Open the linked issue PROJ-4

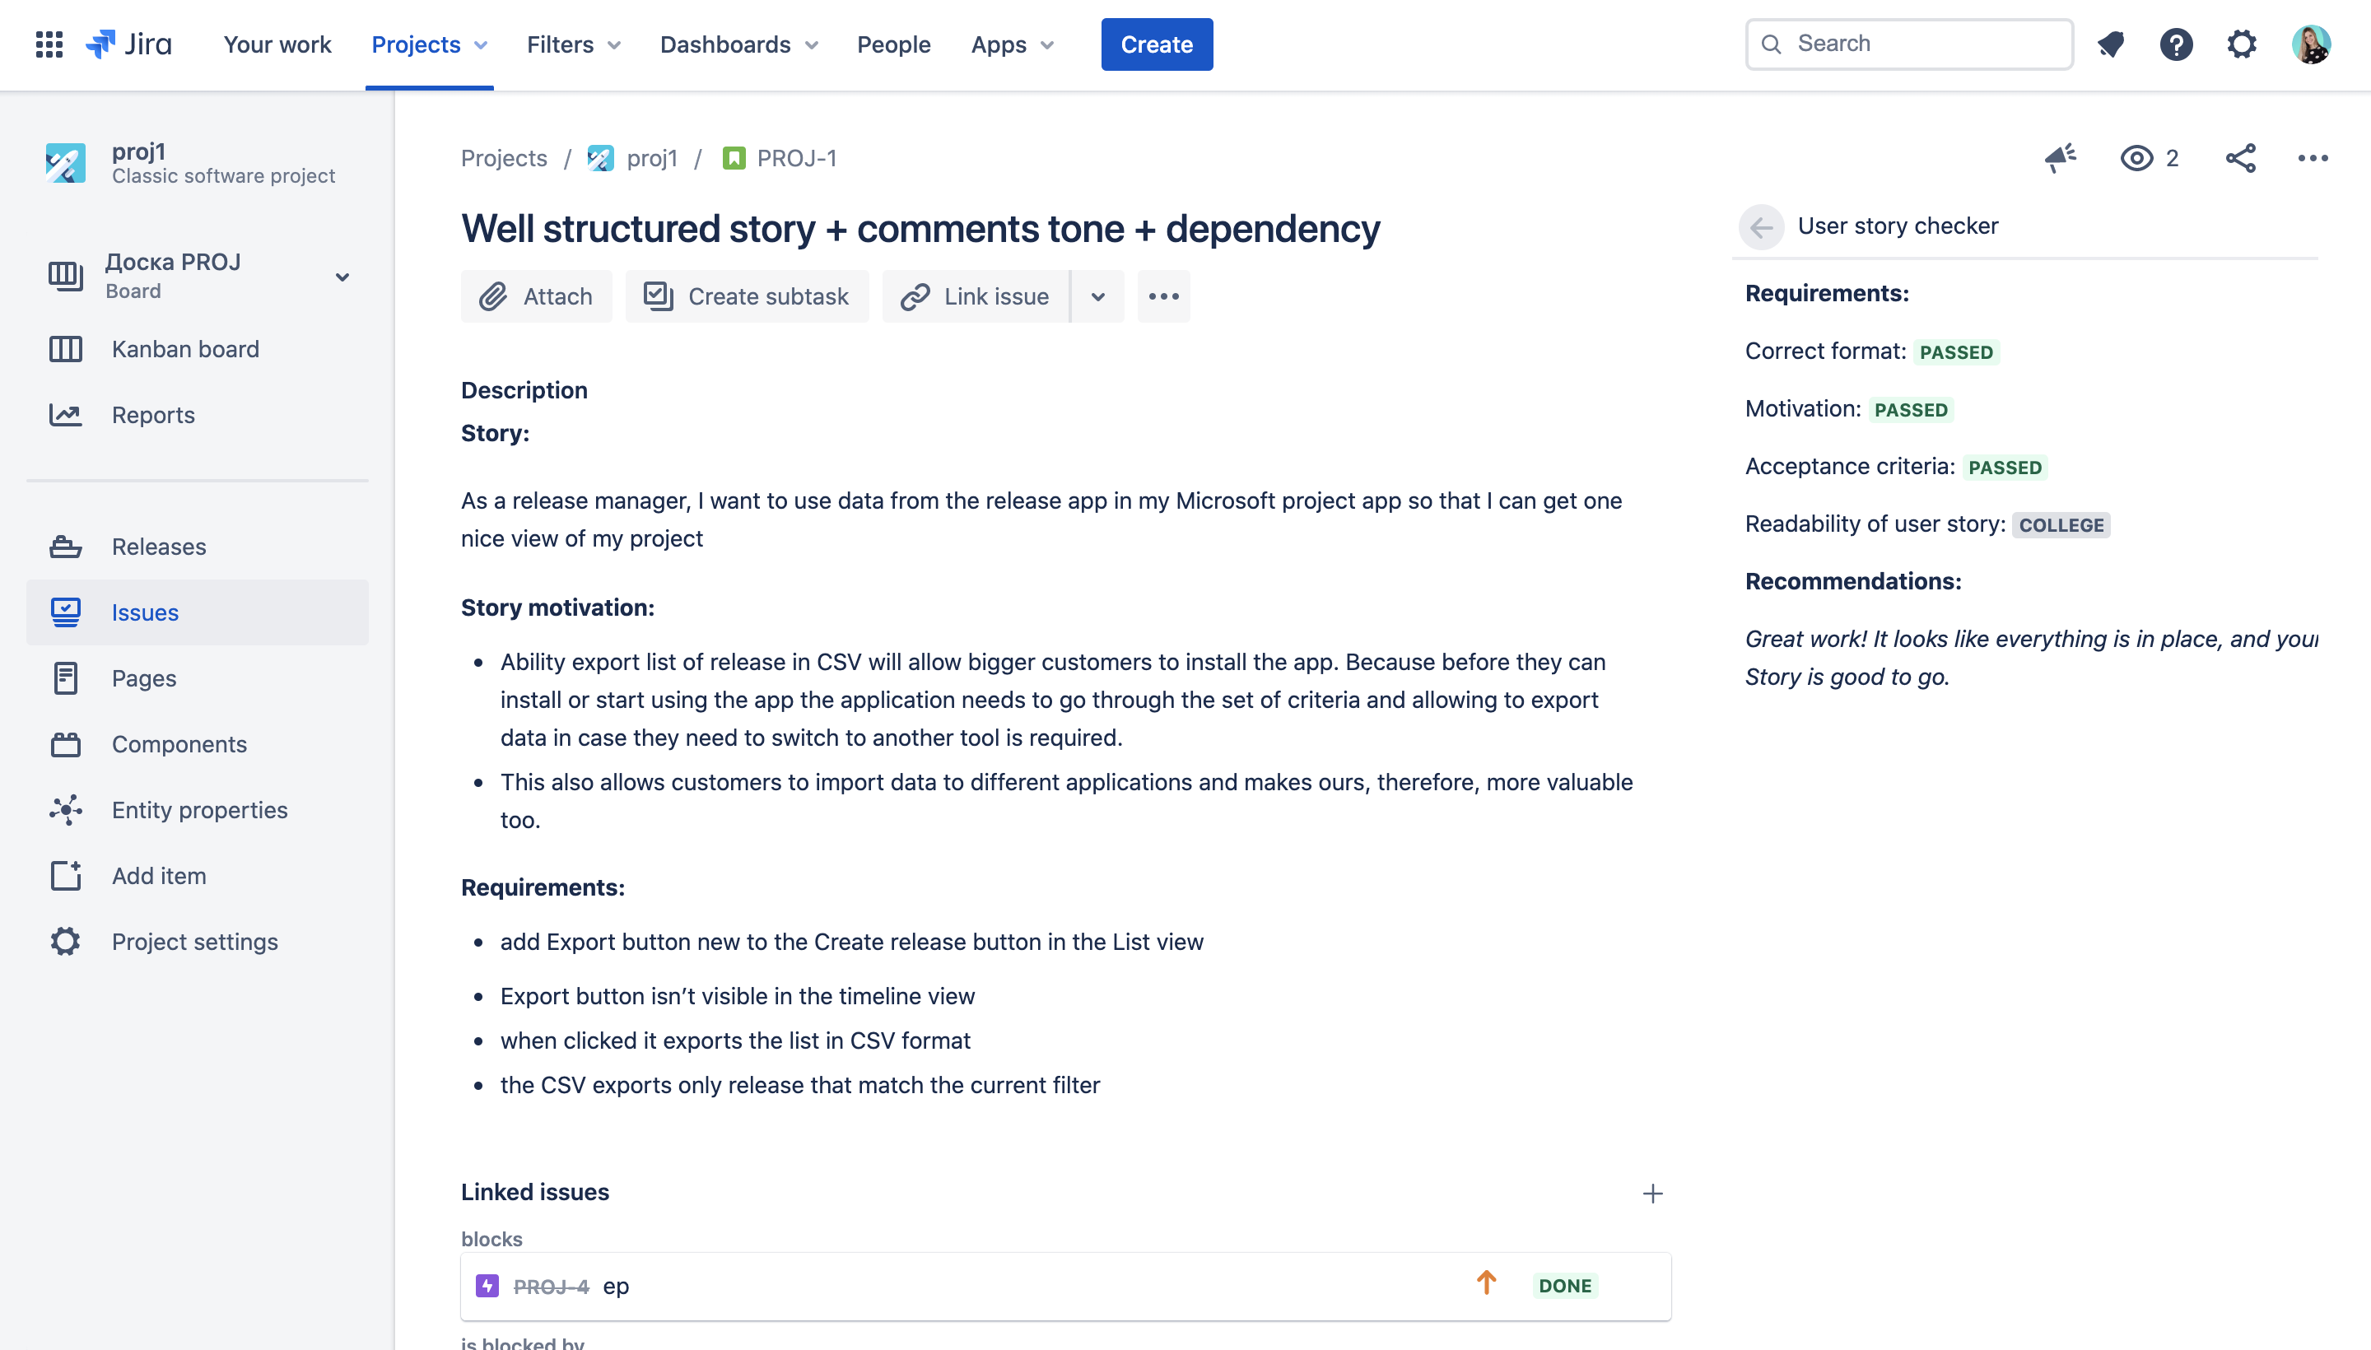click(551, 1286)
